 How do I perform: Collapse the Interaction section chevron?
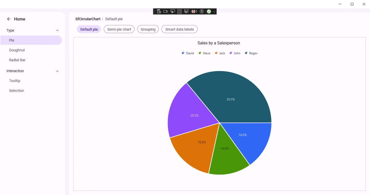coord(57,71)
